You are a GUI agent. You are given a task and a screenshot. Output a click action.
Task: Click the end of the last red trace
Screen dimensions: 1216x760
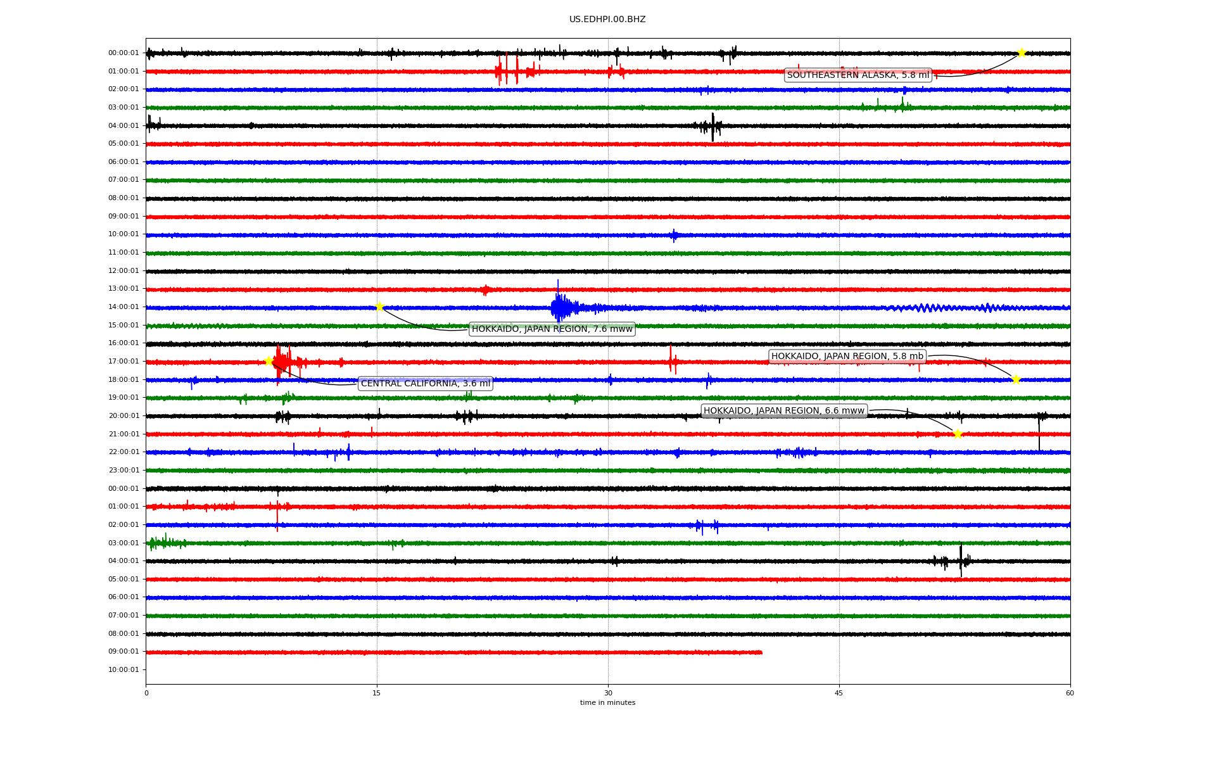pyautogui.click(x=761, y=652)
